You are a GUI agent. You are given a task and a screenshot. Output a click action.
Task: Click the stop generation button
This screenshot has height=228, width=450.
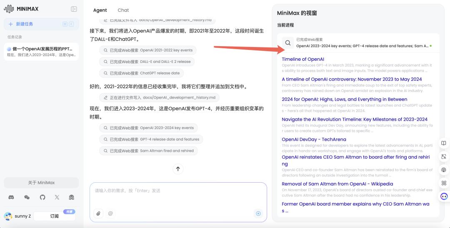tap(258, 213)
